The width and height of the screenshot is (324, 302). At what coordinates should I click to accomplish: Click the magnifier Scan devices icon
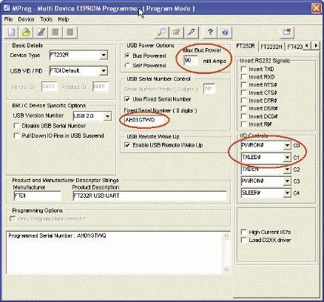click(x=162, y=32)
